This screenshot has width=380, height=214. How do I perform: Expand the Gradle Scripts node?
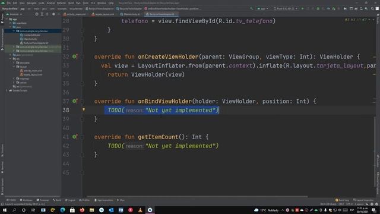(7, 90)
